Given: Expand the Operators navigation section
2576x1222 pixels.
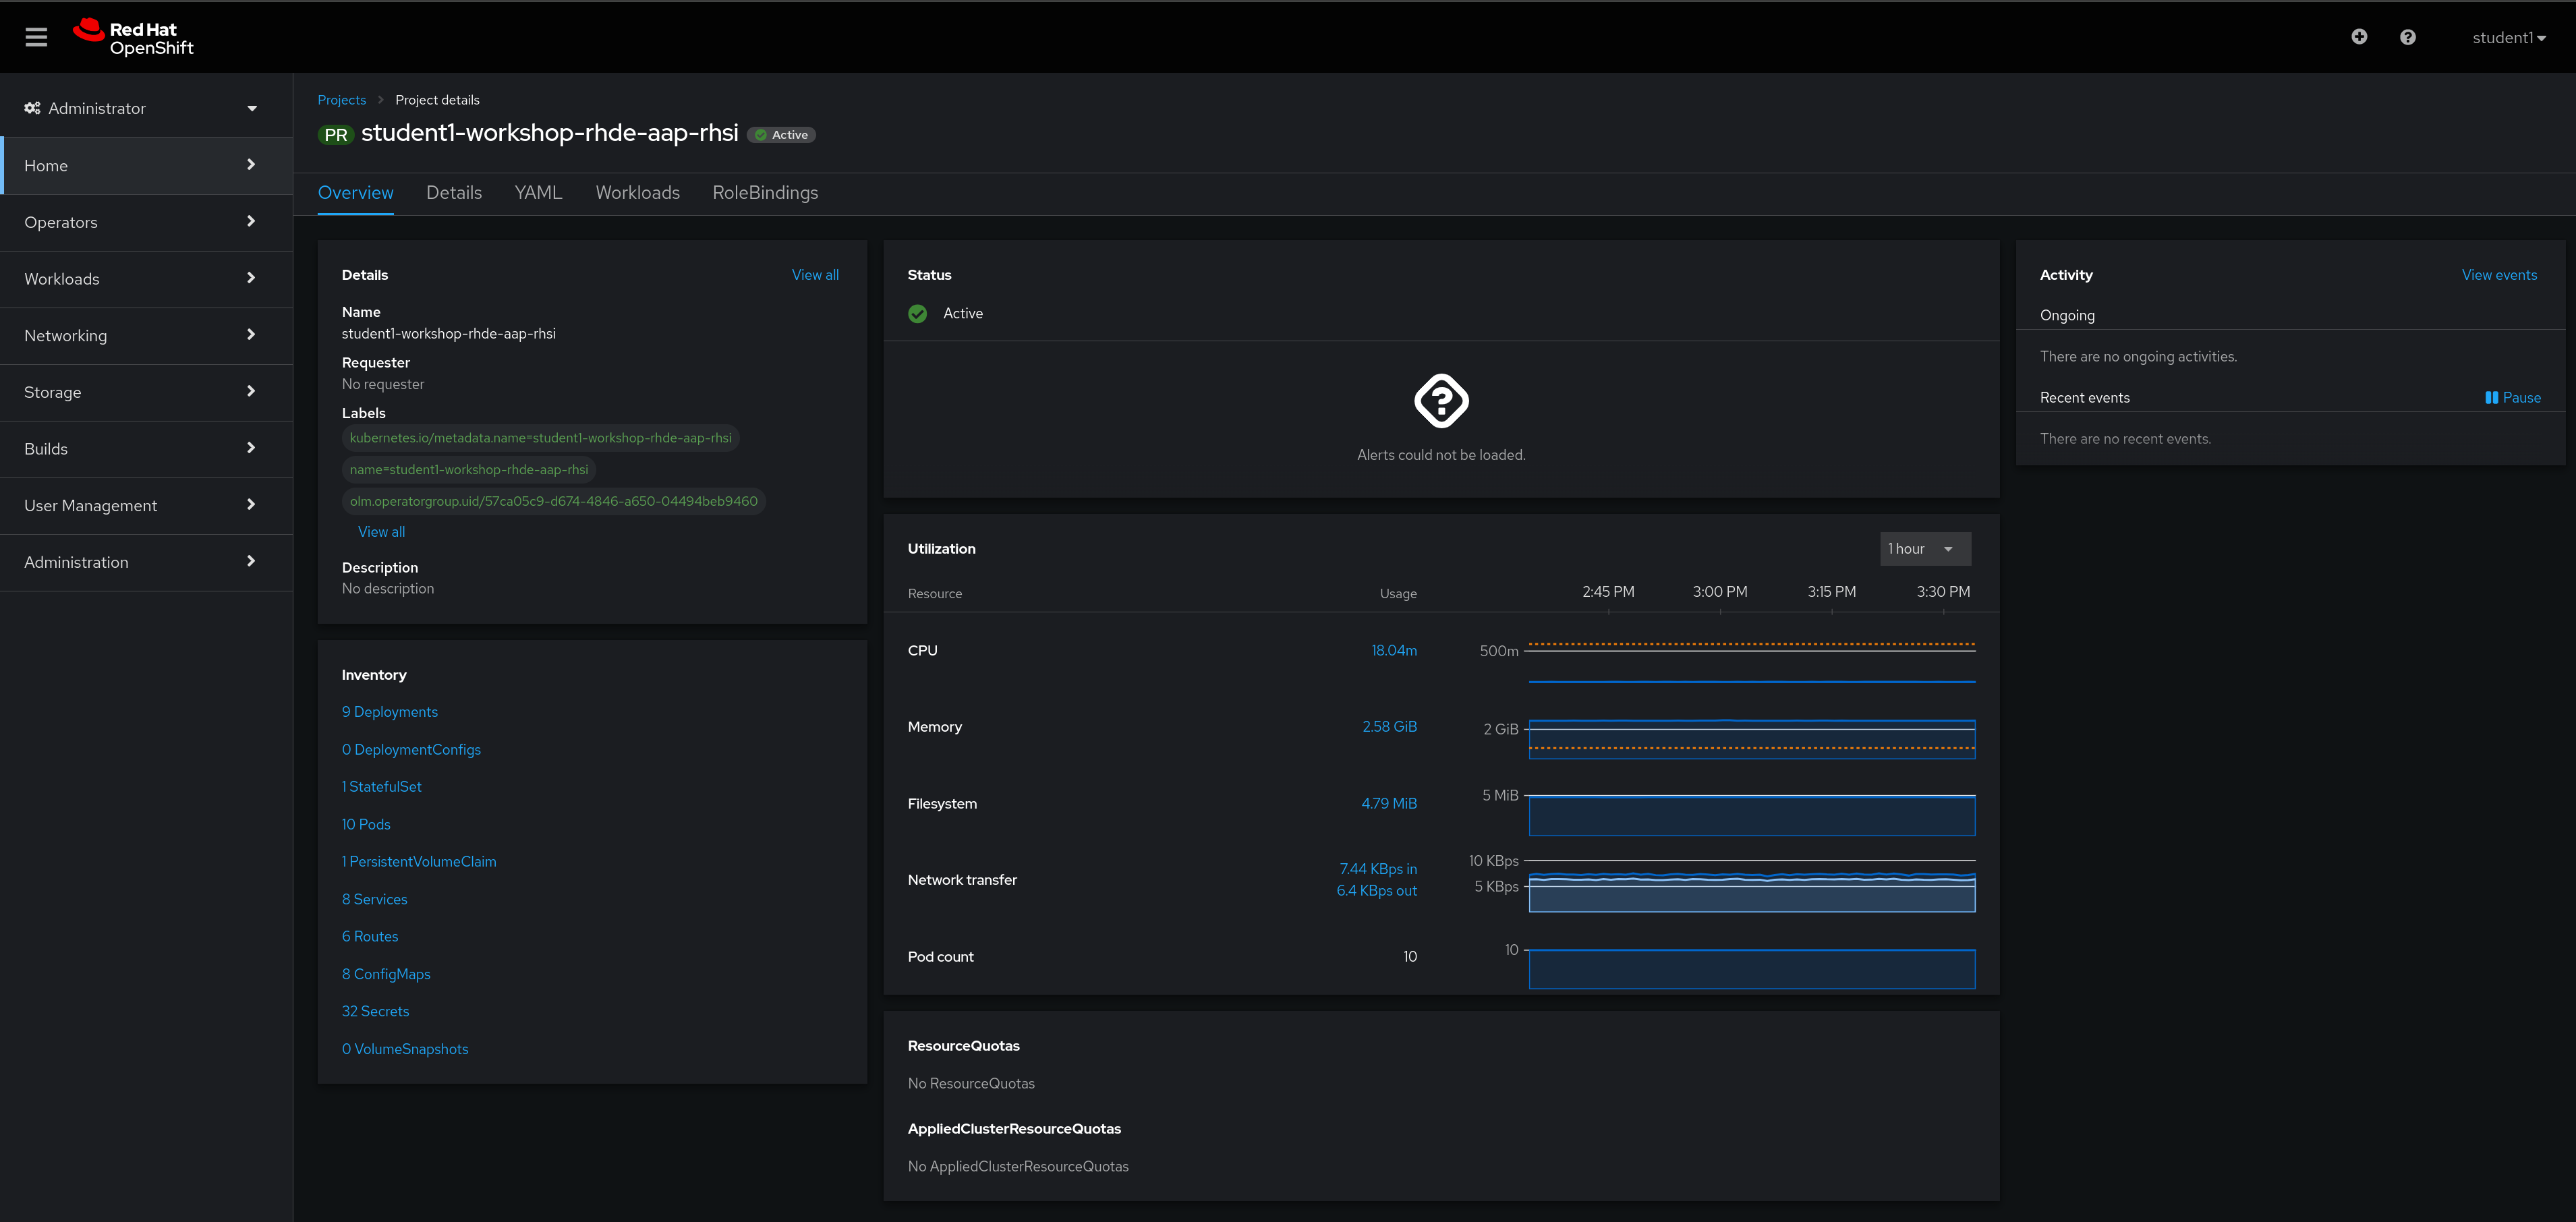Looking at the screenshot, I should pyautogui.click(x=146, y=222).
